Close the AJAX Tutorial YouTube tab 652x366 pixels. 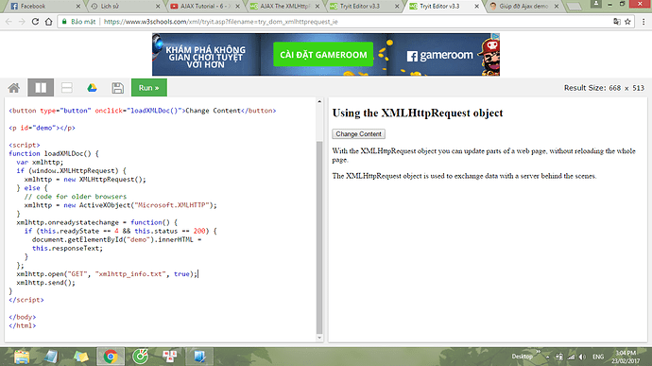click(237, 7)
